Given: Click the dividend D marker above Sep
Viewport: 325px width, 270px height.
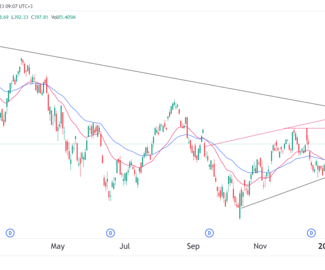Looking at the screenshot, I should click(x=209, y=233).
